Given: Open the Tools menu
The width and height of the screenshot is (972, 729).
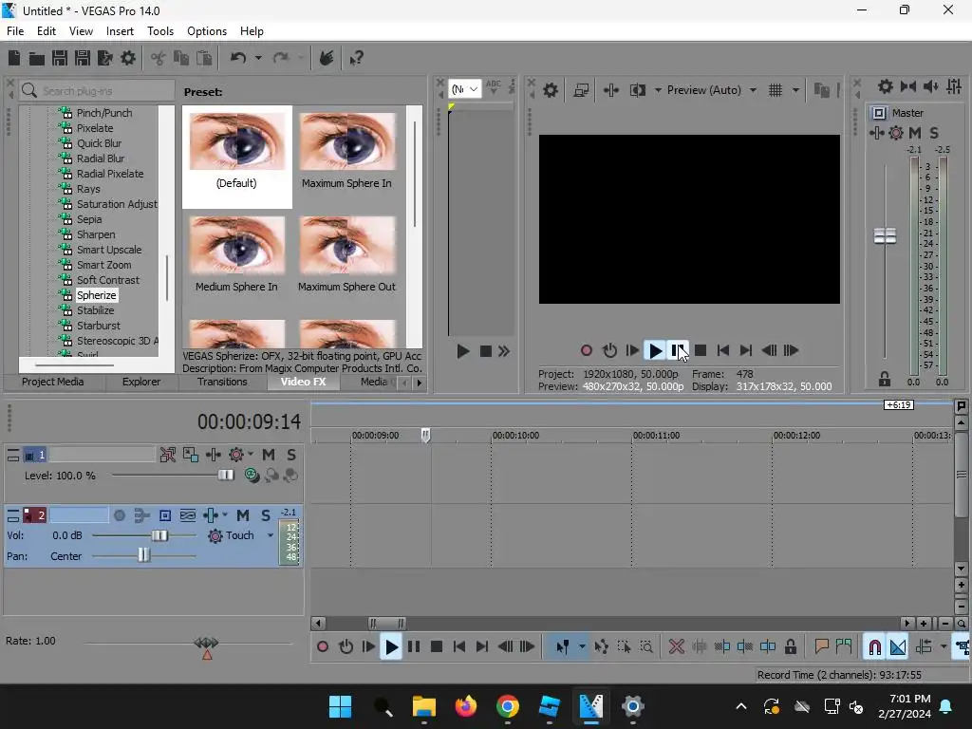Looking at the screenshot, I should [x=159, y=31].
